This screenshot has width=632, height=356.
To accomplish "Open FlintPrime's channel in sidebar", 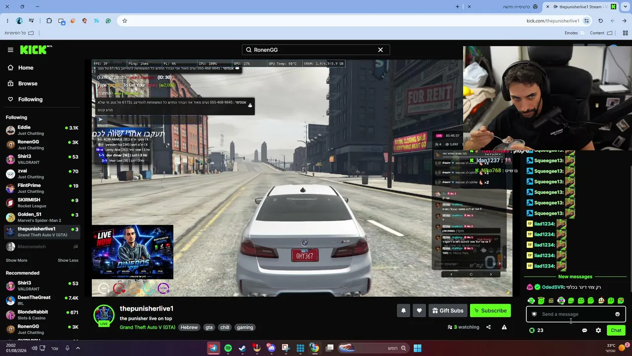I will [42, 188].
